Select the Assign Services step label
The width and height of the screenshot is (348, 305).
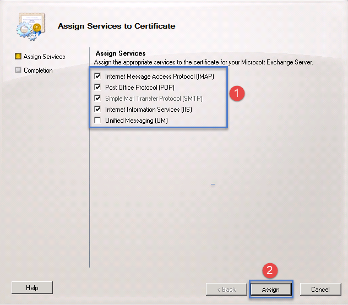45,57
